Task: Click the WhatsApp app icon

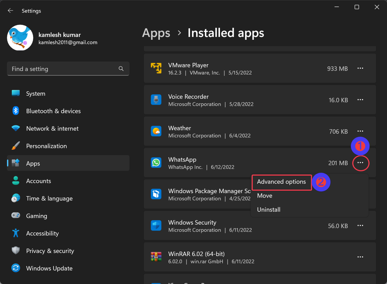Action: 156,163
